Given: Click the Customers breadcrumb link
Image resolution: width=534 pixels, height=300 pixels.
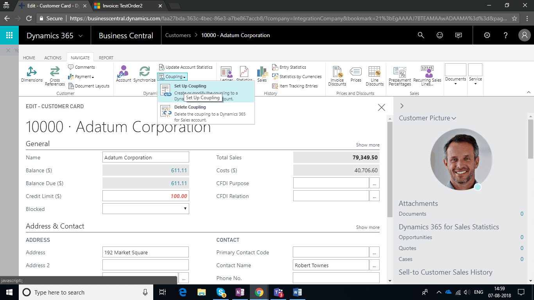Looking at the screenshot, I should coord(178,35).
